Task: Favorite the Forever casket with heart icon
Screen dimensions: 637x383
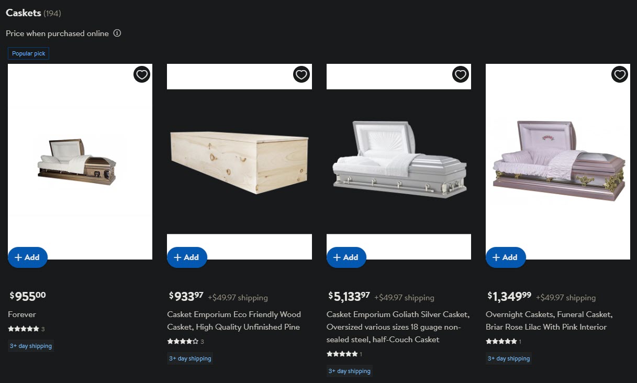Action: 142,75
